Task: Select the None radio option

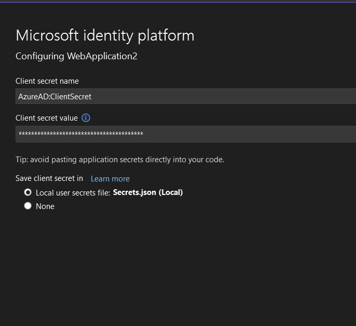Action: 28,206
